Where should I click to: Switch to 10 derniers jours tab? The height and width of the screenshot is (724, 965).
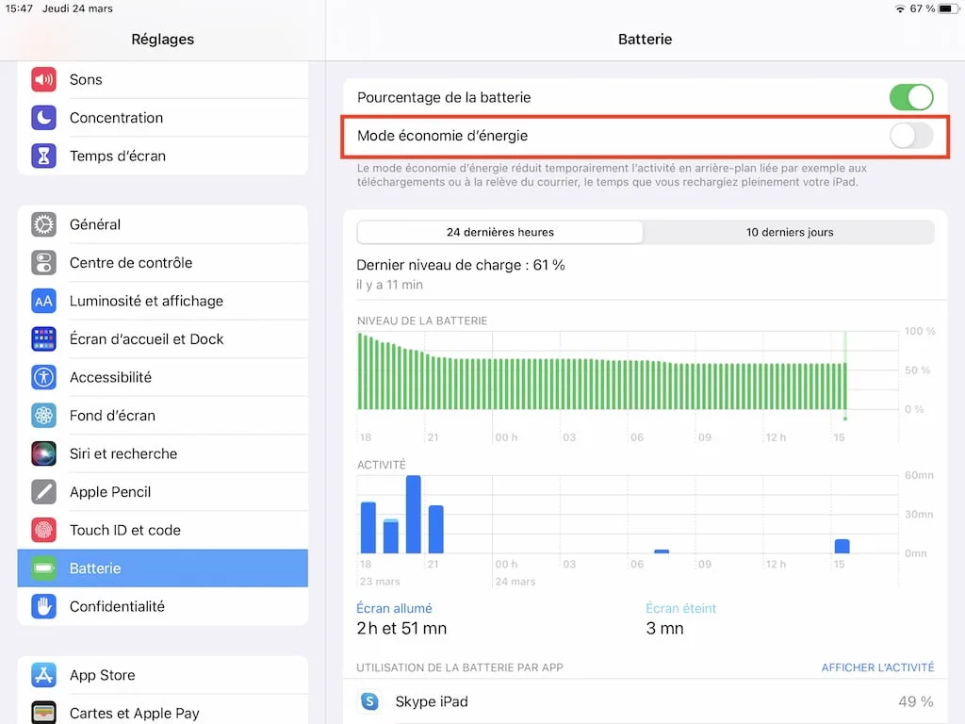789,232
